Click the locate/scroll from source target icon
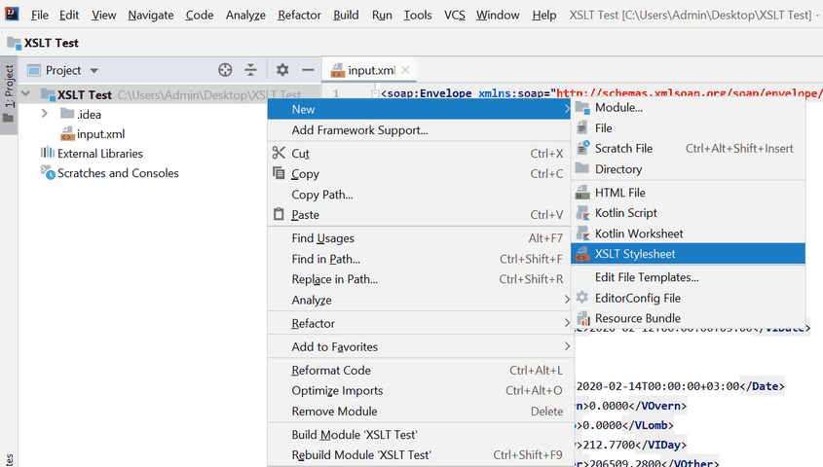823x467 pixels. pos(225,70)
